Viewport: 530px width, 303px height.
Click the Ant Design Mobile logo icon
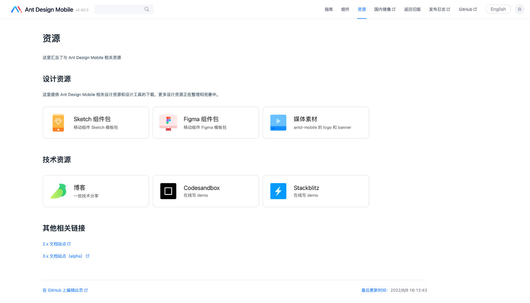click(x=17, y=10)
